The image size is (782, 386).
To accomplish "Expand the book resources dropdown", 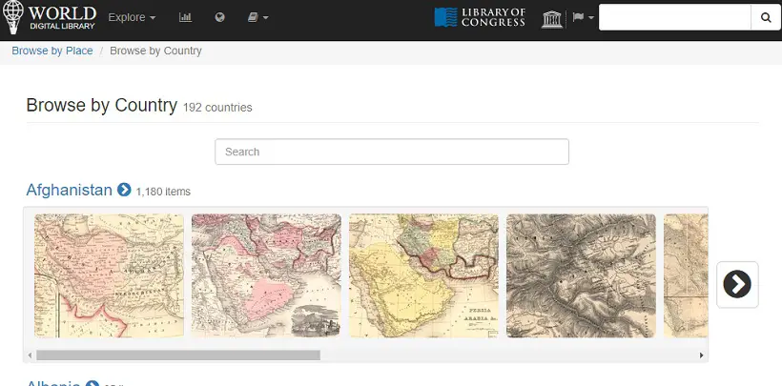I will pyautogui.click(x=257, y=17).
